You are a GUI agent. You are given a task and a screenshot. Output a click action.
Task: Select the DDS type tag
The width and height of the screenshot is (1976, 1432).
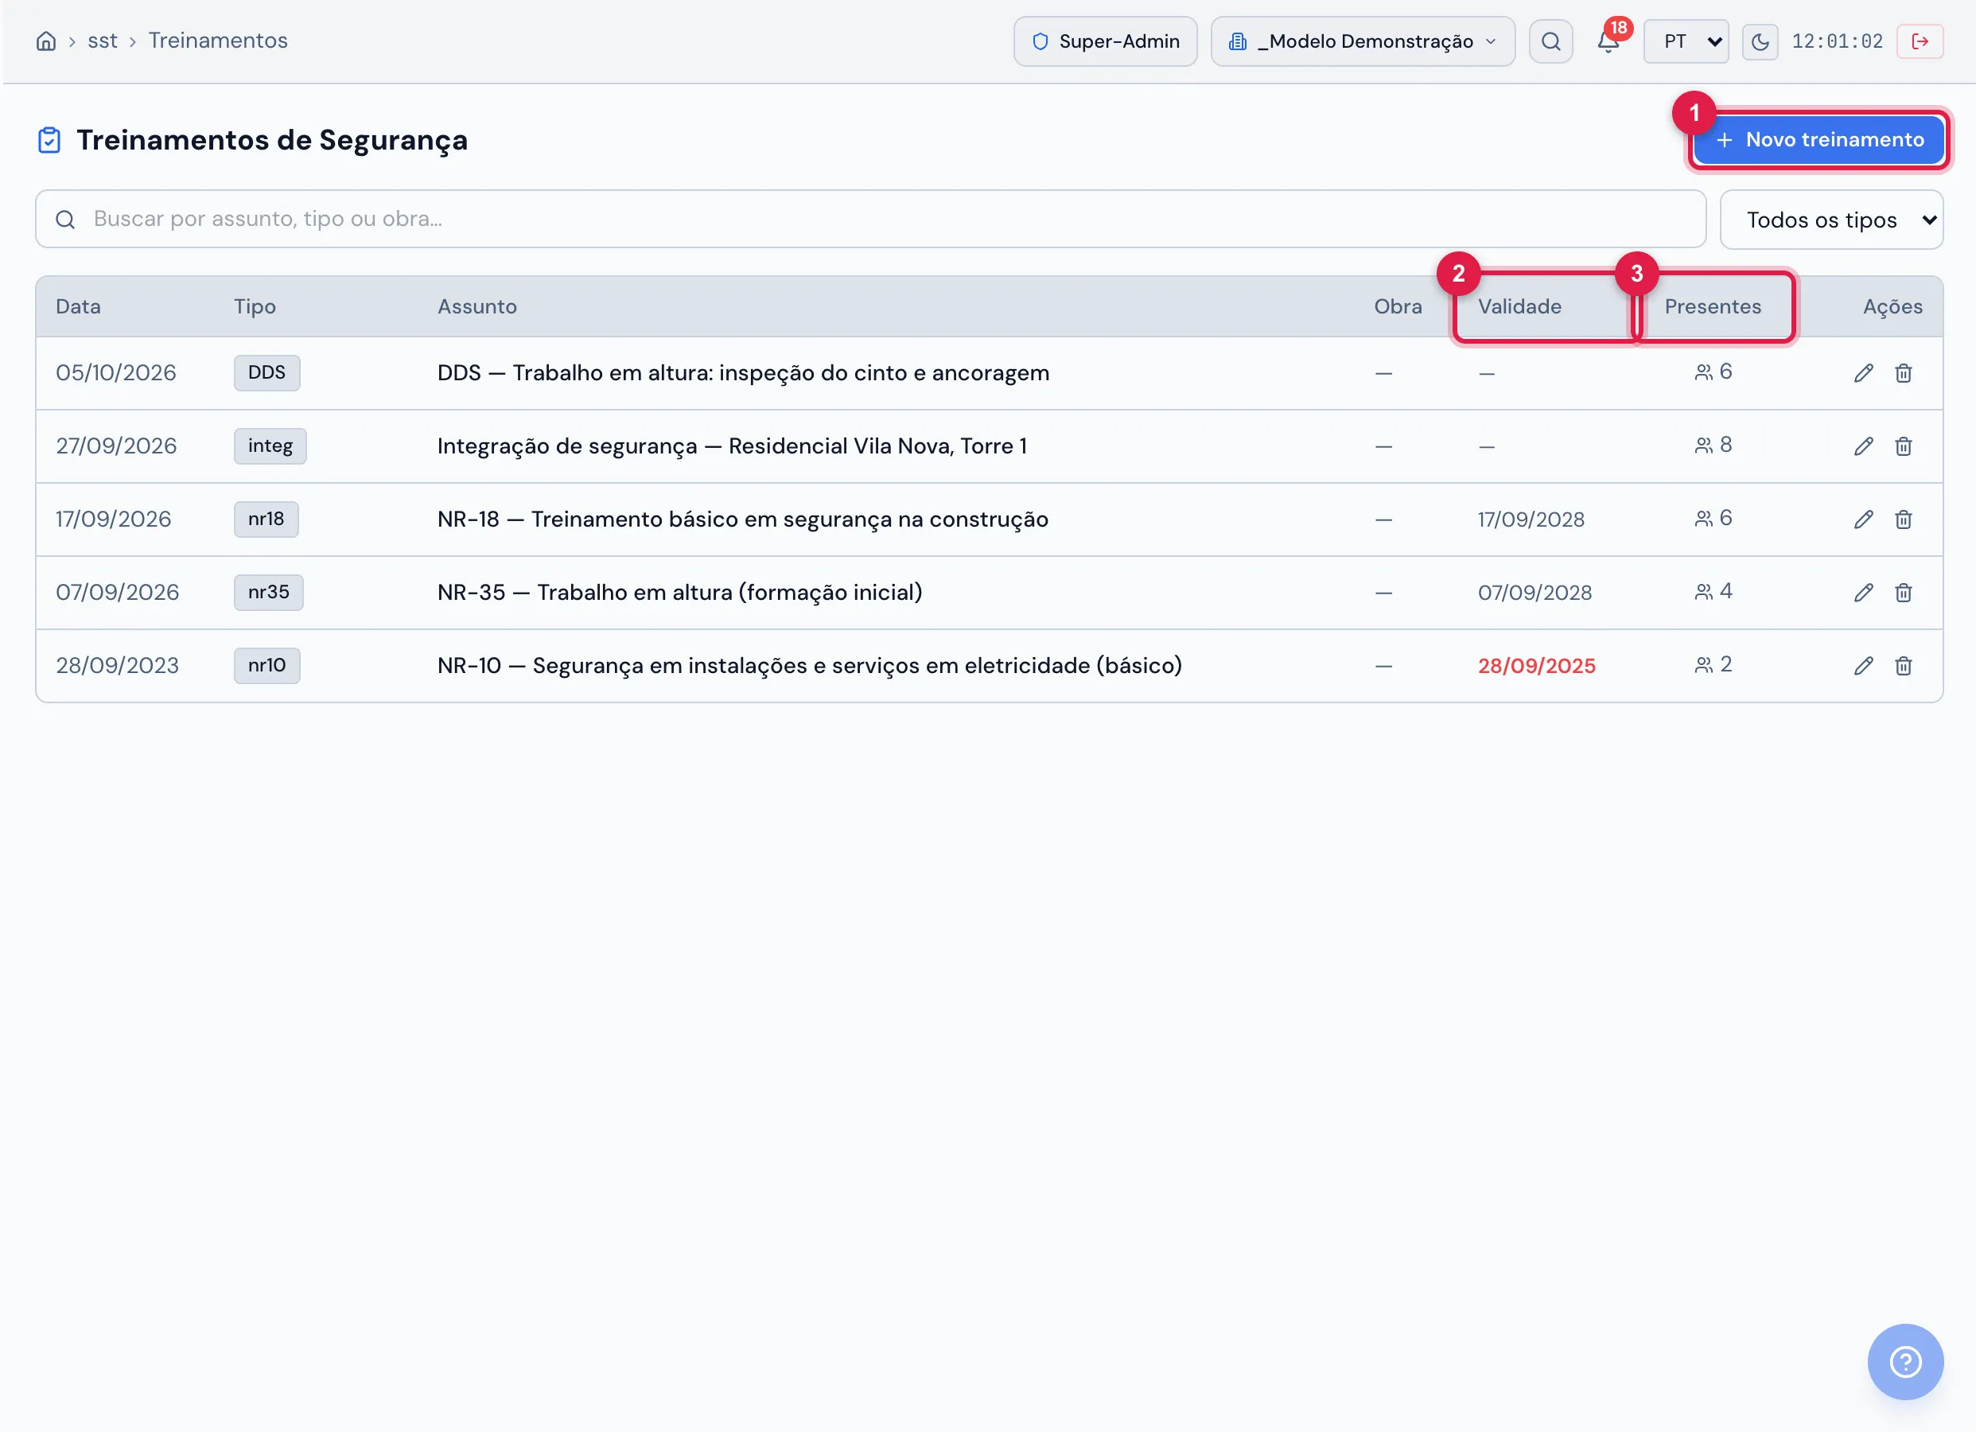tap(266, 373)
